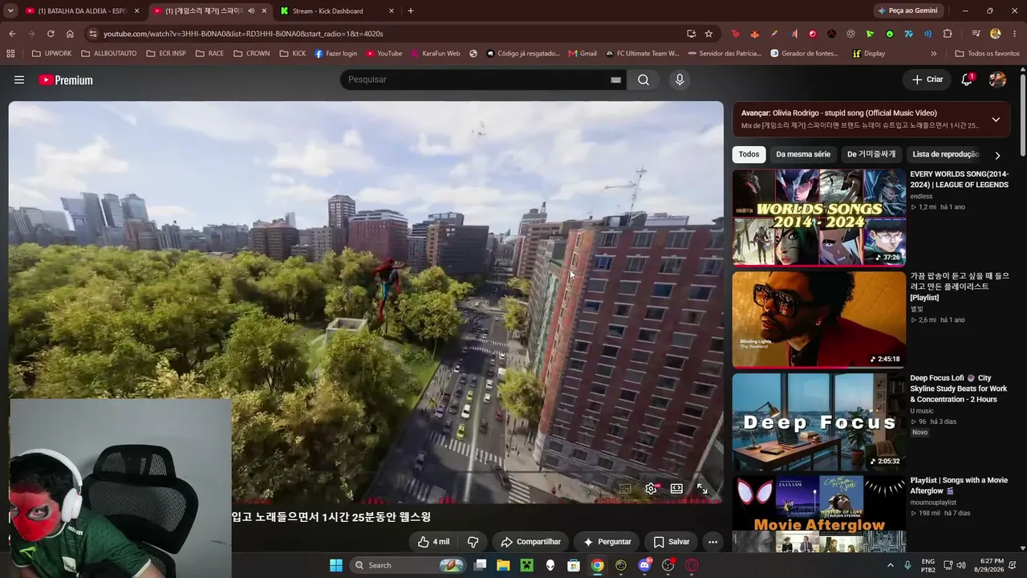Open the YouTube guide hamburger menu
The height and width of the screenshot is (578, 1027).
pos(19,79)
